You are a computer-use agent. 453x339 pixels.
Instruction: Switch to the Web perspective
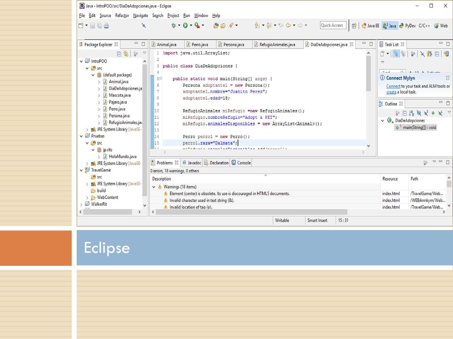click(x=441, y=26)
